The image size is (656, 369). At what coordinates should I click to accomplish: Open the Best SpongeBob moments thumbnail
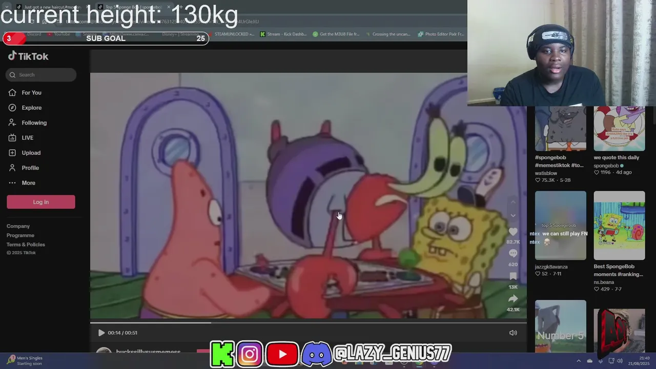coord(619,225)
